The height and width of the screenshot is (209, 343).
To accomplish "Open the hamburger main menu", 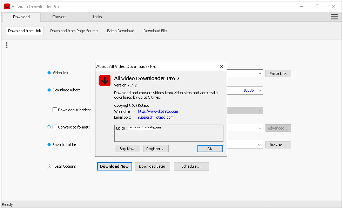I will [x=334, y=17].
